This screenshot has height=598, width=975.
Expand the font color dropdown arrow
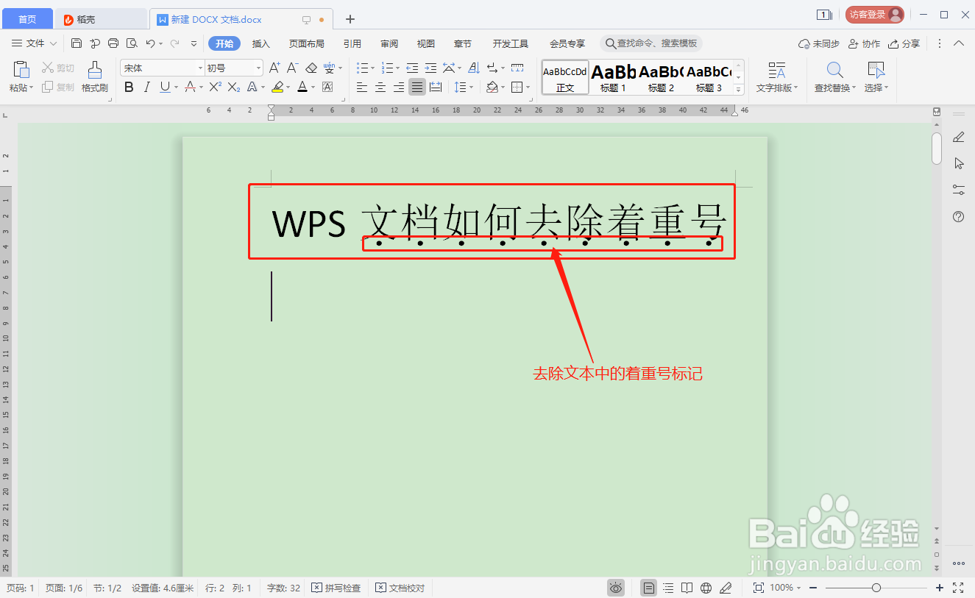tap(313, 88)
